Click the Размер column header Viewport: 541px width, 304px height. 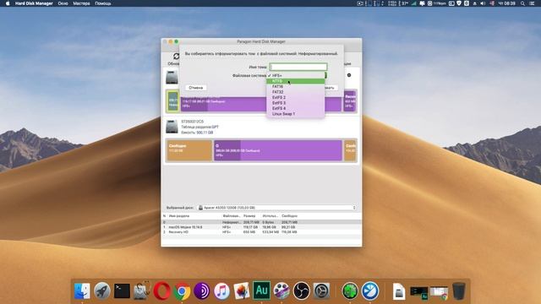249,216
